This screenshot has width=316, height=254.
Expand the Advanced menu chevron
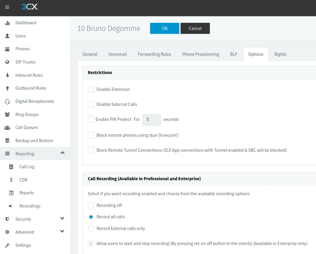coord(62,232)
